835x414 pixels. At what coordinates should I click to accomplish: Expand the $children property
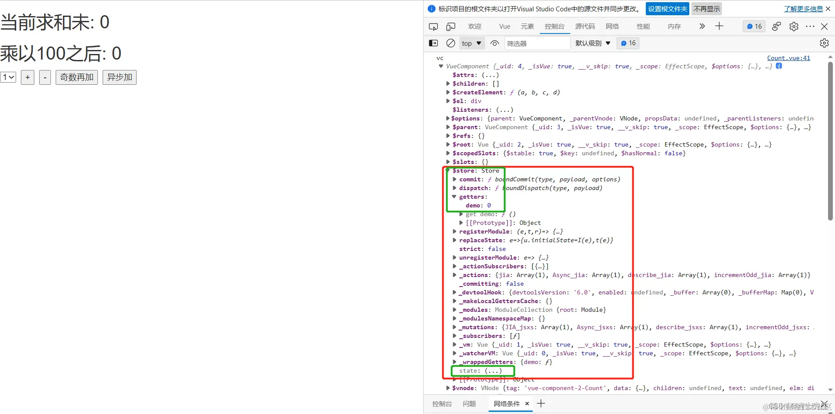click(448, 83)
